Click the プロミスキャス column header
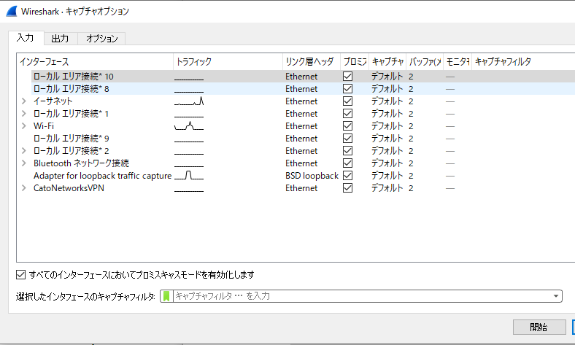 pos(355,61)
